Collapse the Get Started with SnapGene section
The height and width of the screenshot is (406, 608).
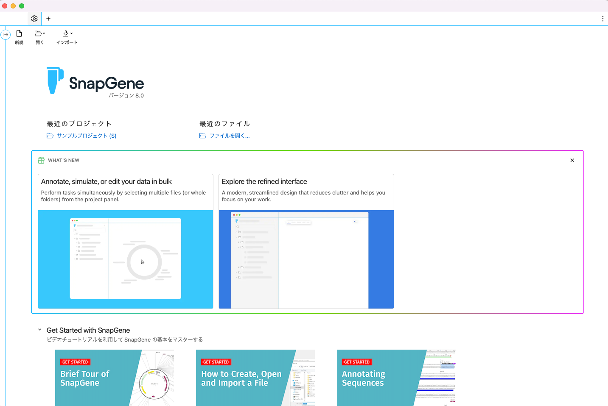pyautogui.click(x=39, y=329)
